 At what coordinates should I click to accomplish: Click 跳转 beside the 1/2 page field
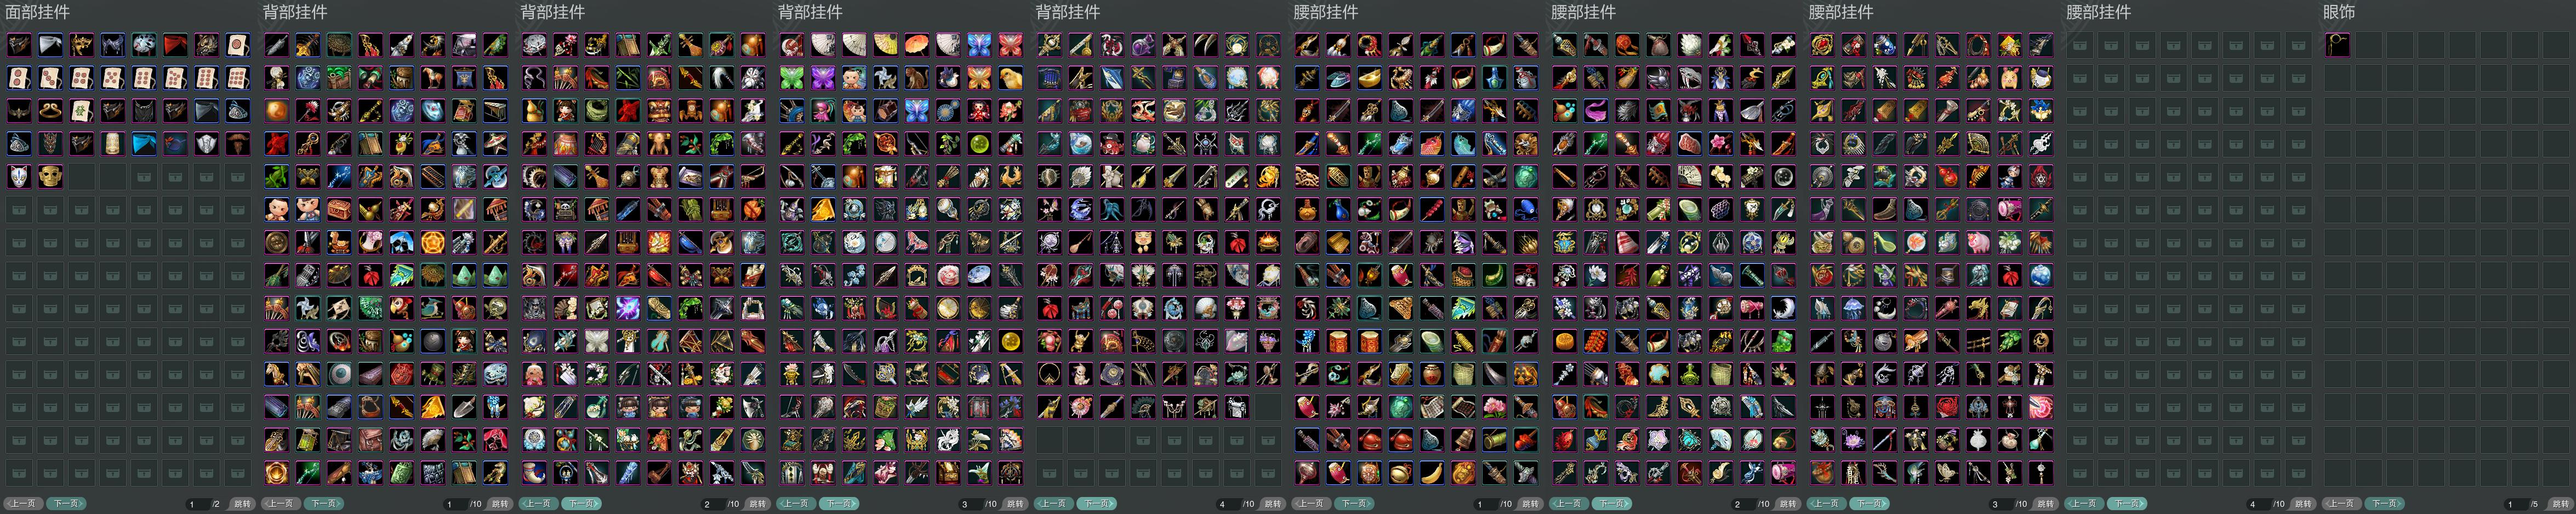(x=242, y=504)
